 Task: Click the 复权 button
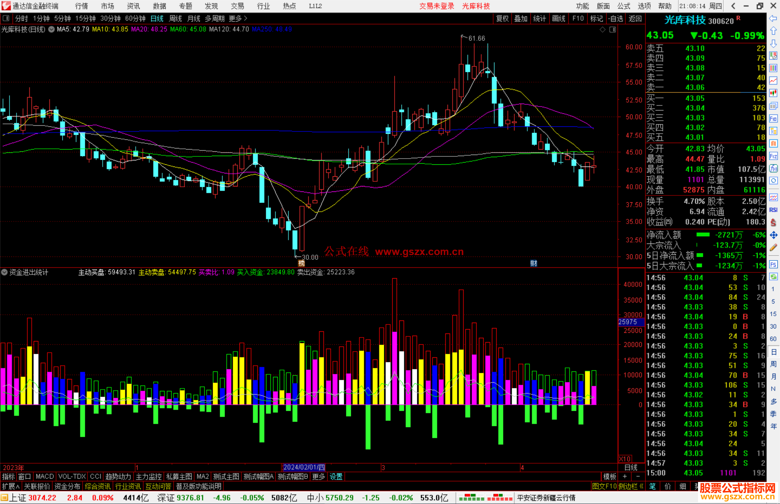(502, 18)
